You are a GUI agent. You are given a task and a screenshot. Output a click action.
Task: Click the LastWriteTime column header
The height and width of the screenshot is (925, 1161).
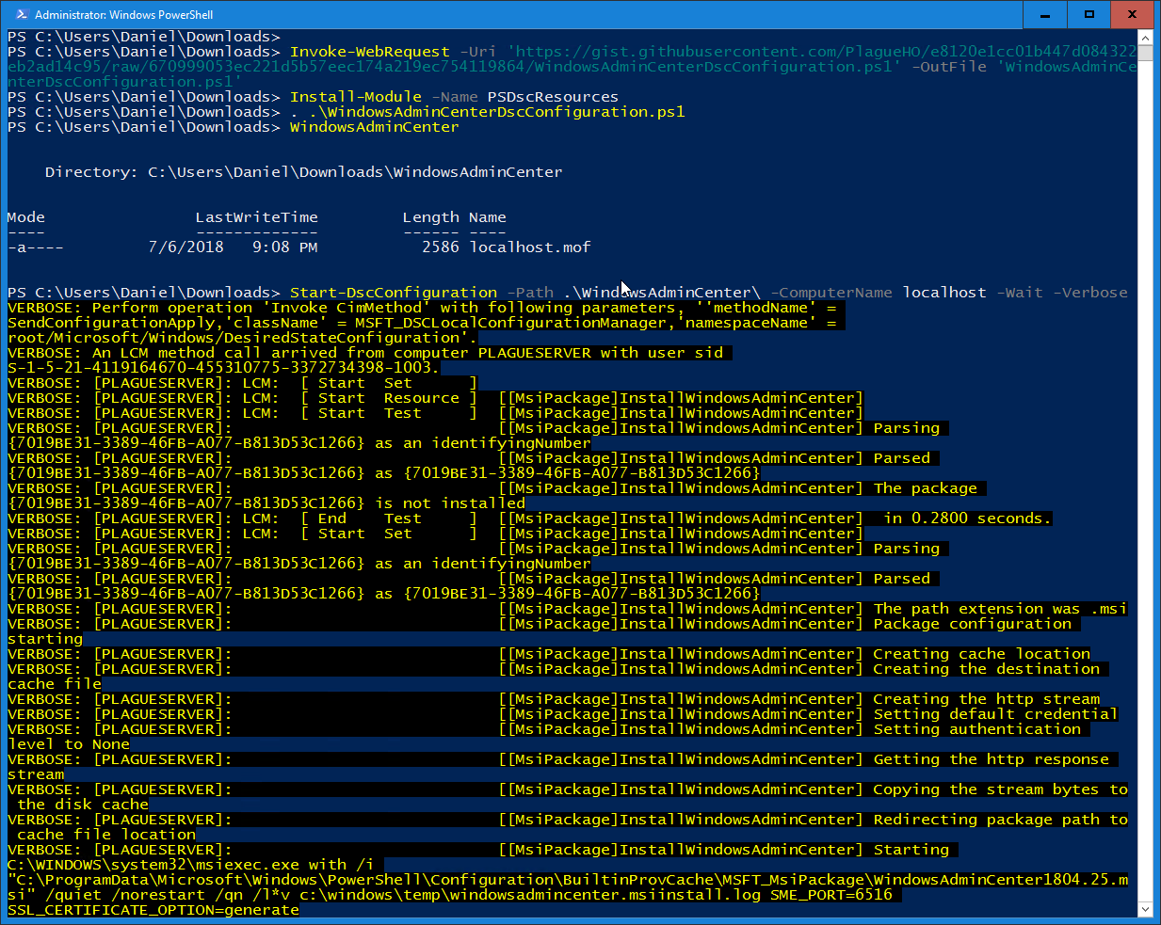[256, 217]
